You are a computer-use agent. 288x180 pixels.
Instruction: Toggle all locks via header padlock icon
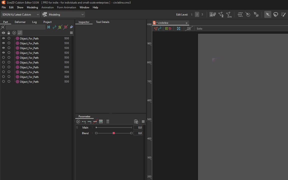tap(9, 33)
